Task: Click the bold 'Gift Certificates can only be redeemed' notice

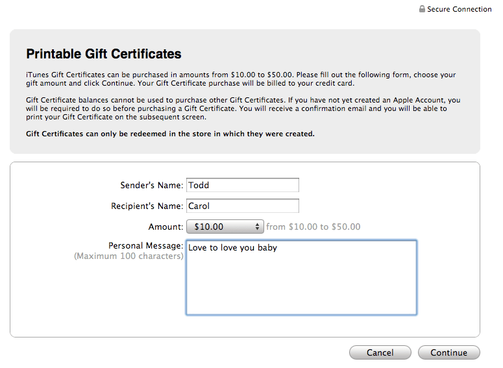Action: click(170, 134)
